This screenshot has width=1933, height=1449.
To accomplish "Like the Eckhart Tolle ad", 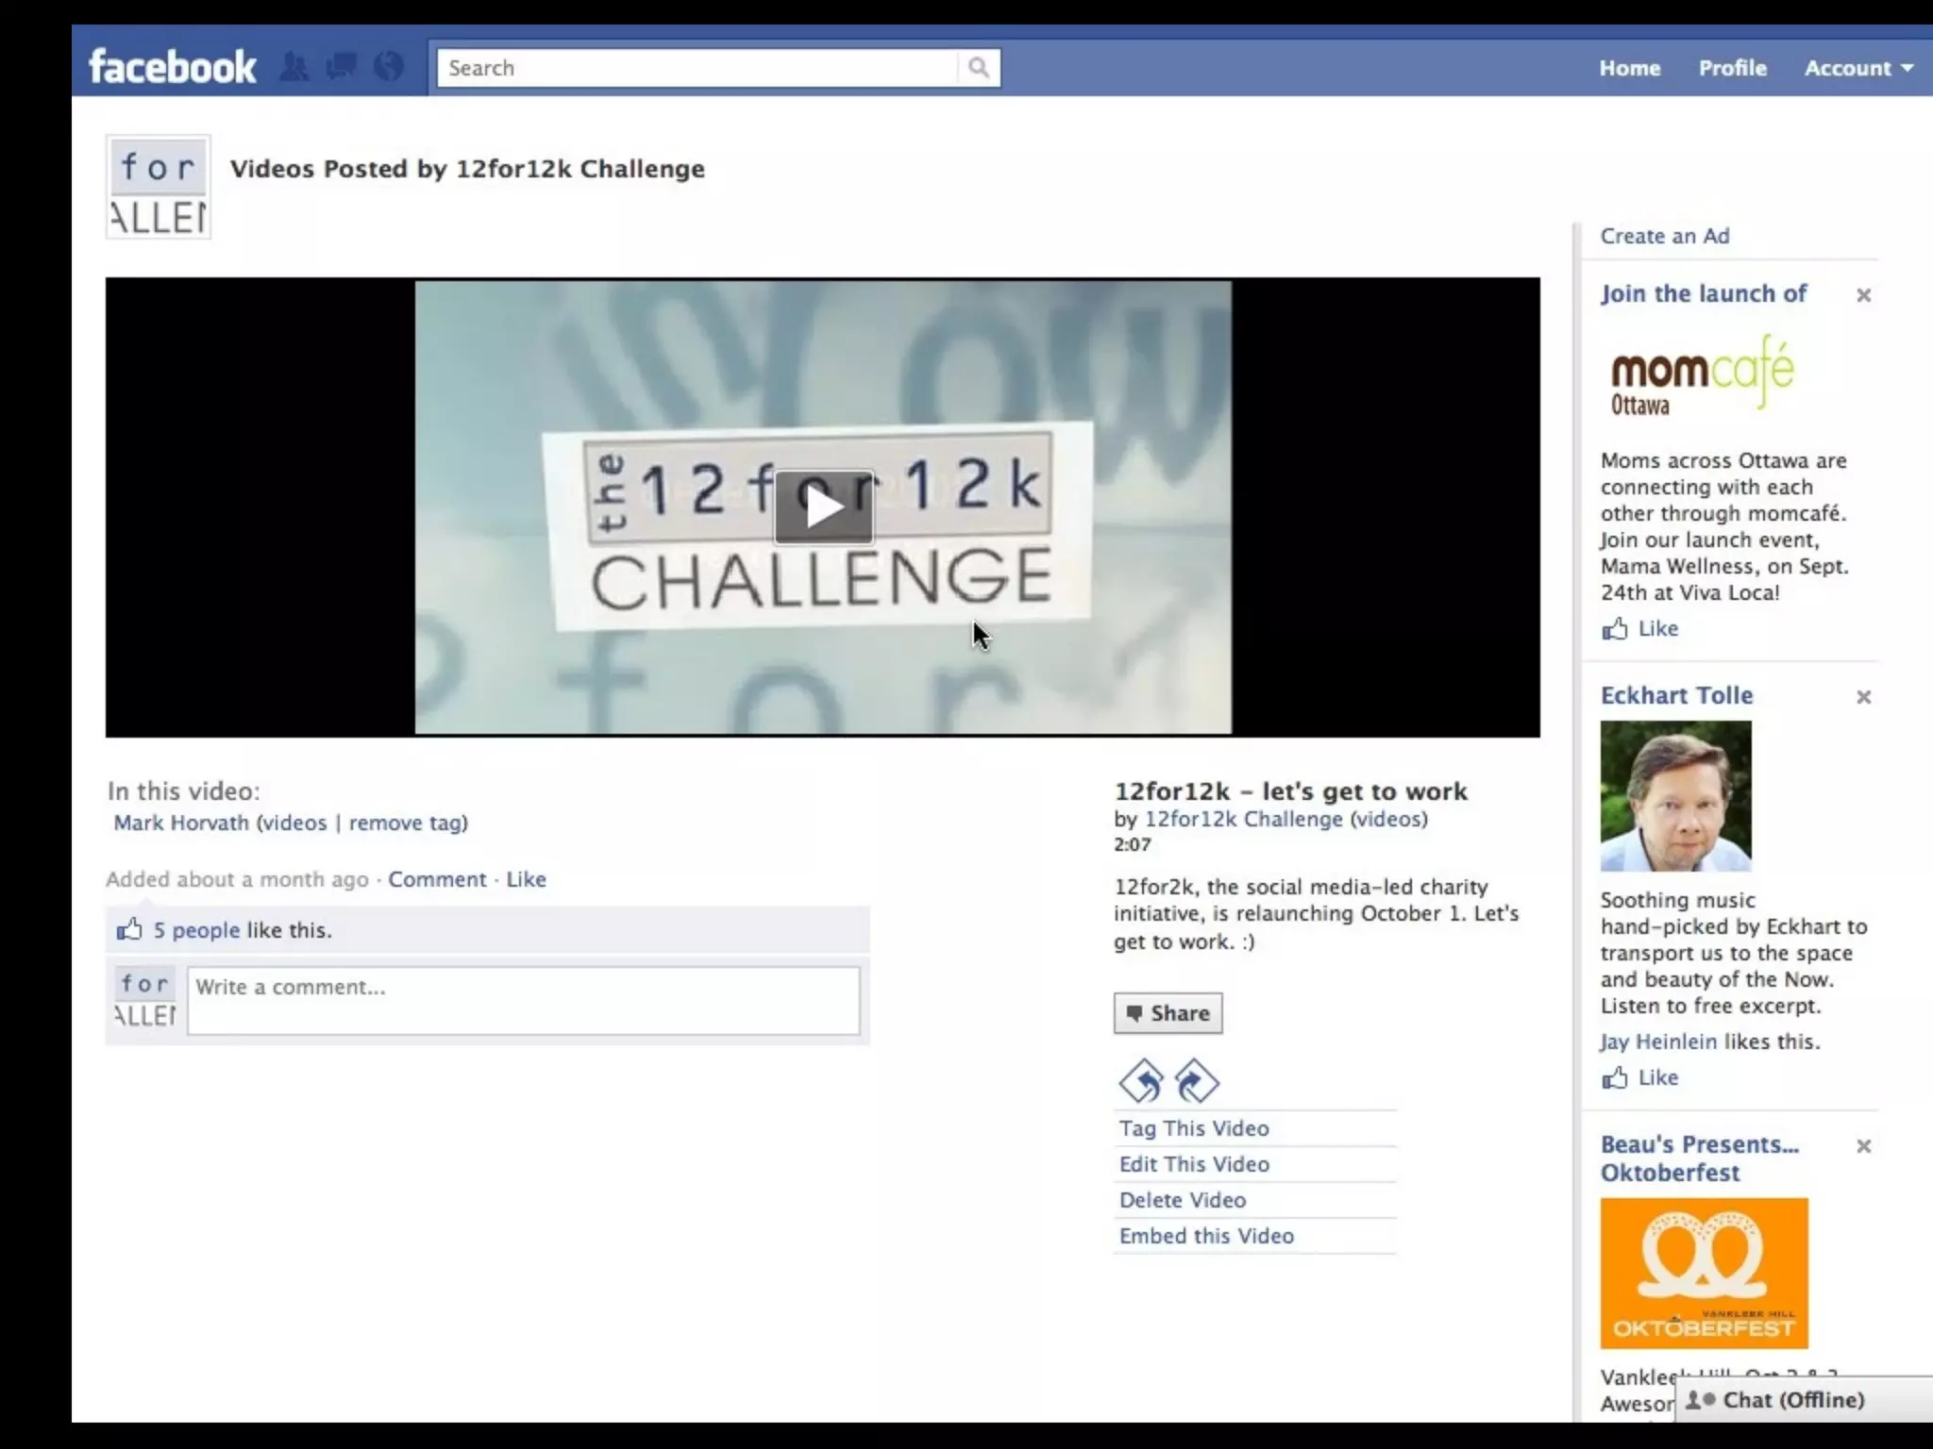I will pos(1656,1077).
